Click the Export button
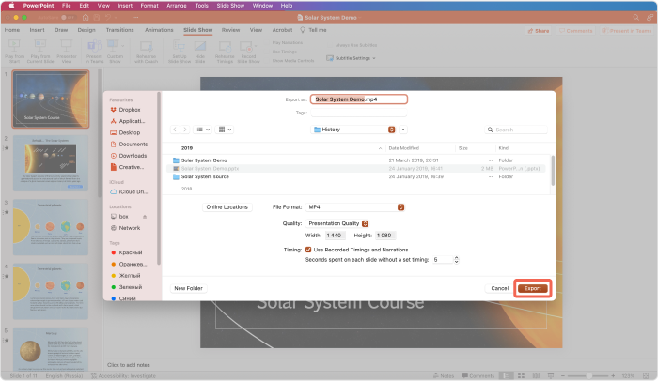Image resolution: width=658 pixels, height=381 pixels. [532, 288]
